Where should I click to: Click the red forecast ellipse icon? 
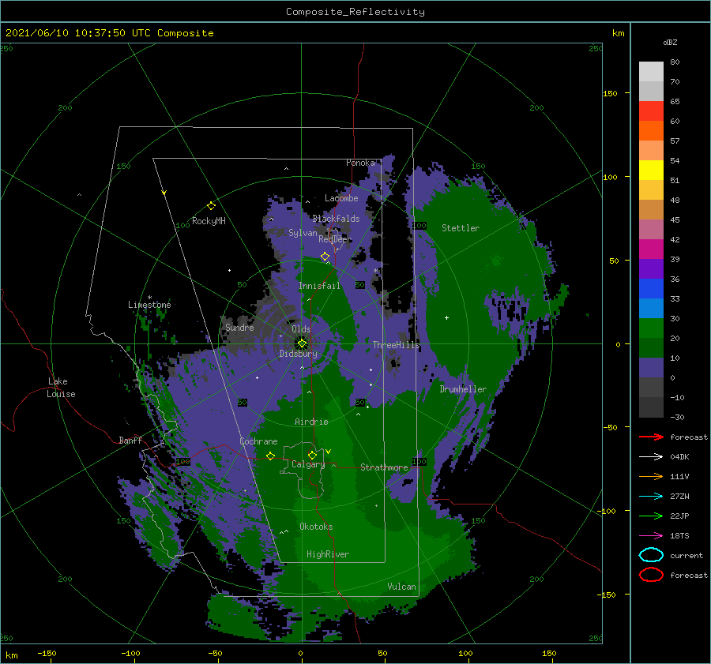point(651,575)
